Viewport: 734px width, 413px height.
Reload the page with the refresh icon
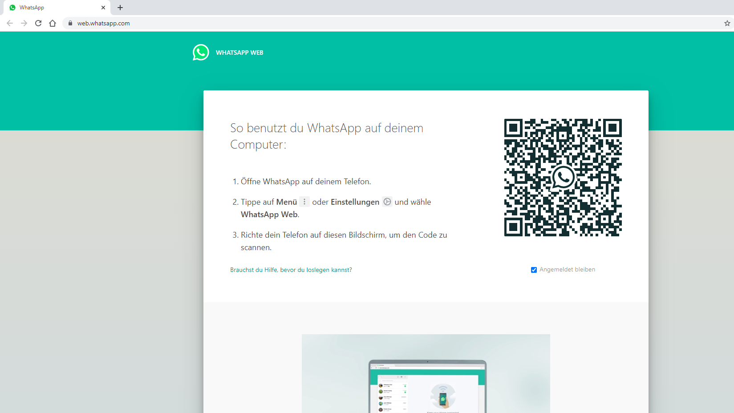pos(38,23)
